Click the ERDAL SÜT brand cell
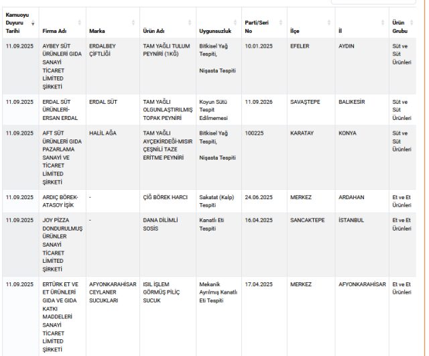429x356 pixels. click(102, 102)
